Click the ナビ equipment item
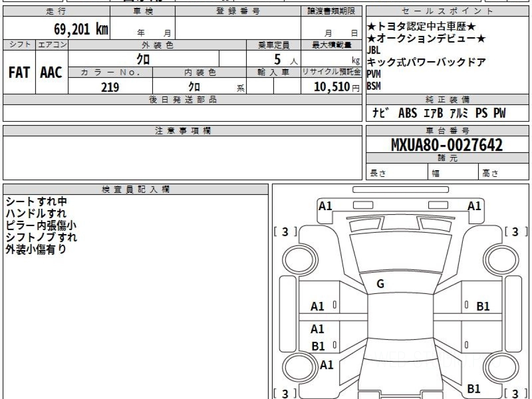 (381, 113)
